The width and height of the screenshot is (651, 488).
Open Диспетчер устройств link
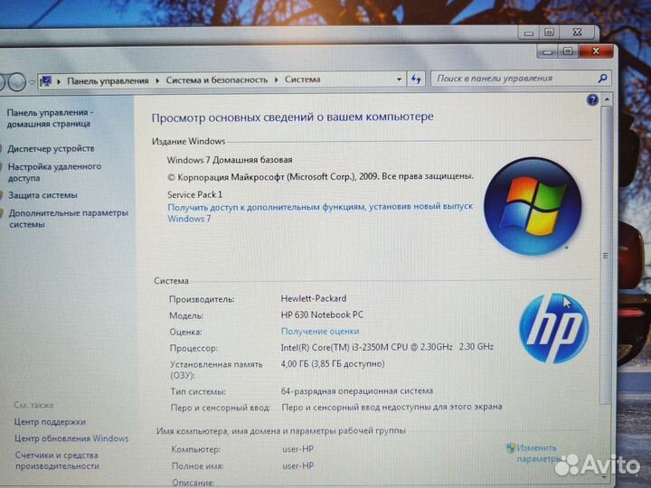tap(51, 148)
